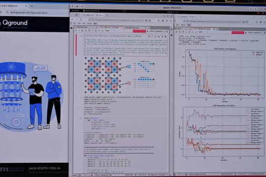The image size is (266, 177).
Task: Close the left browser's open tab
Action: (x=26, y=6)
